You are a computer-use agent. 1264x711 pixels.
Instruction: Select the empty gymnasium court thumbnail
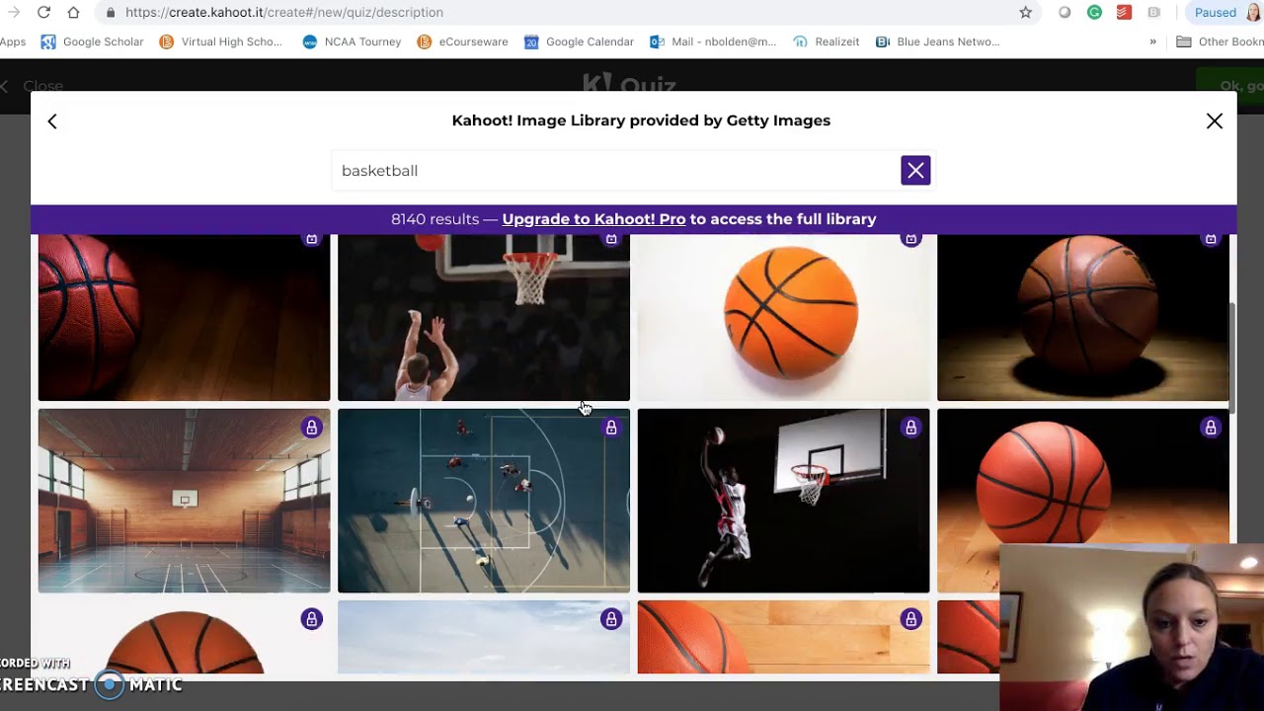click(x=184, y=501)
